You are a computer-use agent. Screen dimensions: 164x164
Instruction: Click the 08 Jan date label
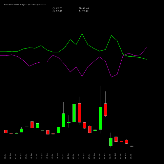pos(21,156)
